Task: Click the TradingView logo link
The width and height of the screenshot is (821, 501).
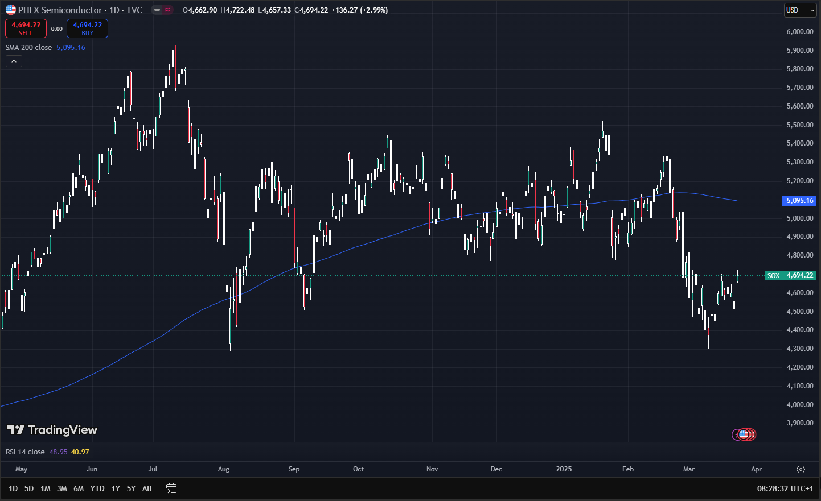Action: 52,430
